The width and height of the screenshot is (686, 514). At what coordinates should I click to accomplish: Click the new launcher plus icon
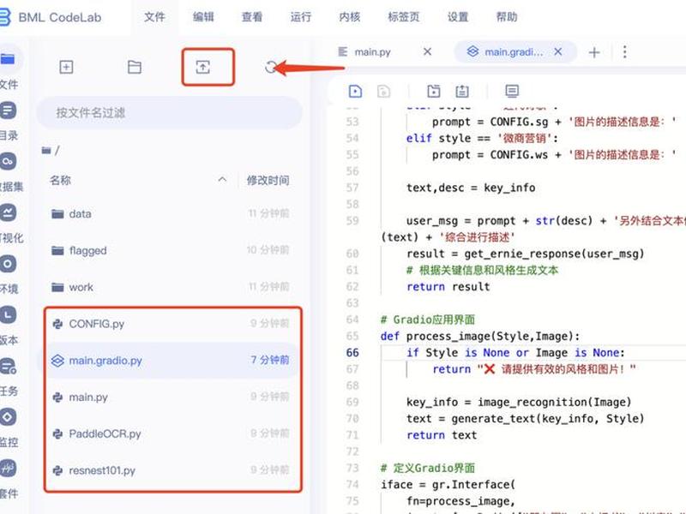(66, 67)
